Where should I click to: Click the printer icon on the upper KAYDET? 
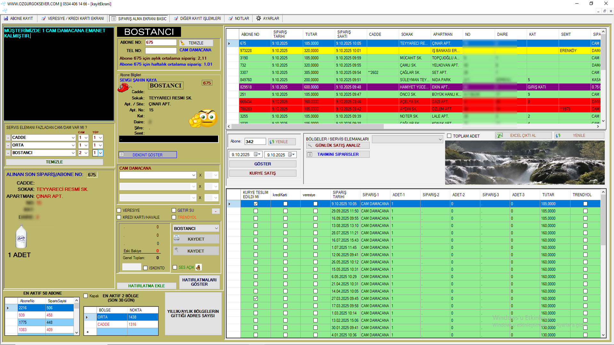177,238
